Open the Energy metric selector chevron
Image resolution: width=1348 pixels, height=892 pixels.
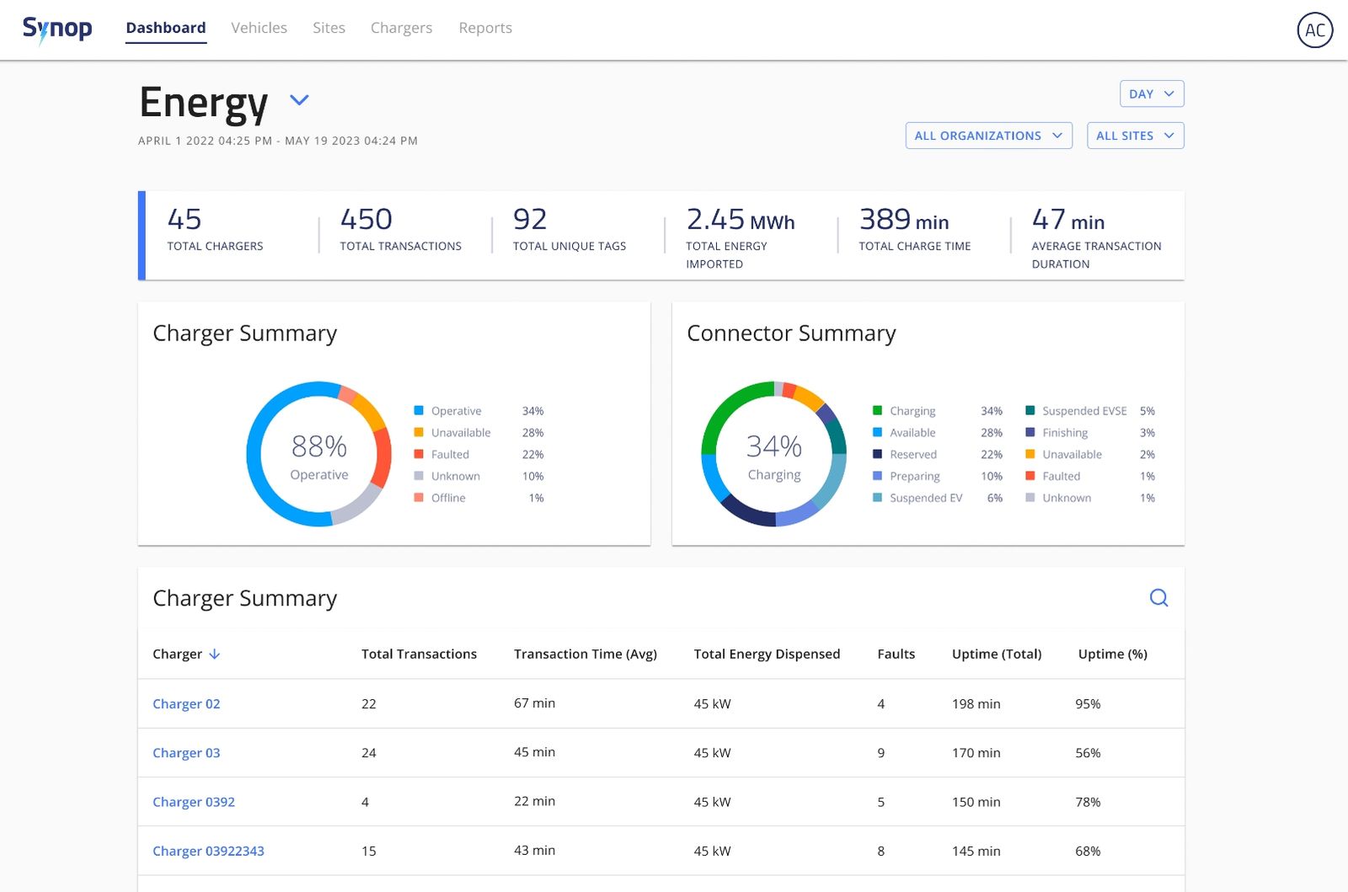pos(299,100)
